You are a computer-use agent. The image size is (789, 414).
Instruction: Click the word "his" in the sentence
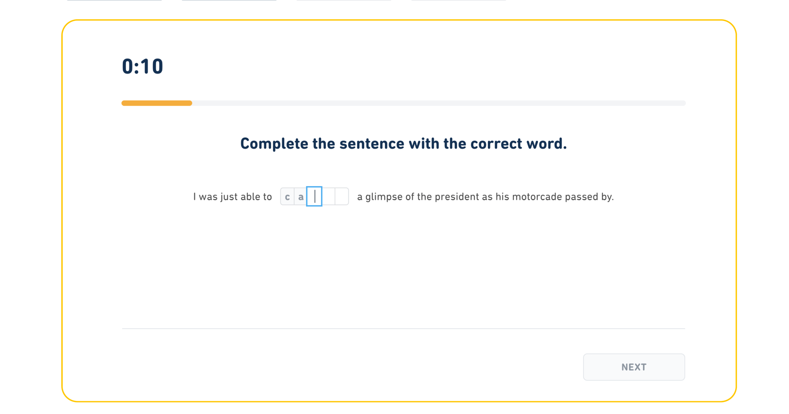click(502, 197)
